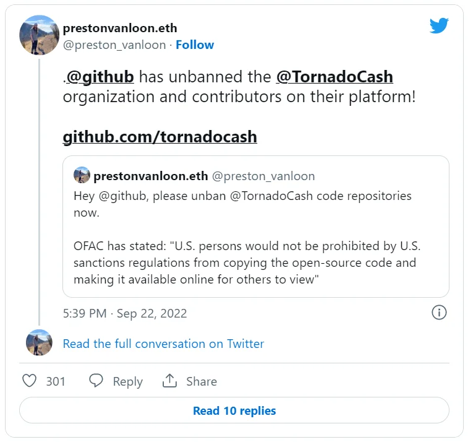This screenshot has width=468, height=442.
Task: Click the Reply text label
Action: click(x=127, y=381)
